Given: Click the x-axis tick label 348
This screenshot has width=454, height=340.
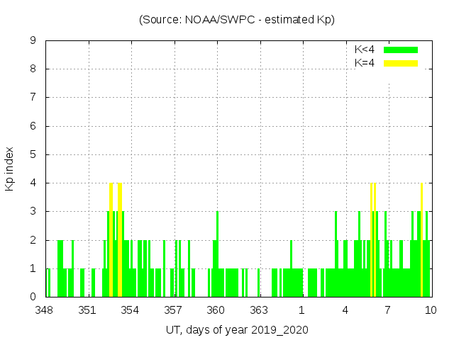Looking at the screenshot, I should click(44, 310).
